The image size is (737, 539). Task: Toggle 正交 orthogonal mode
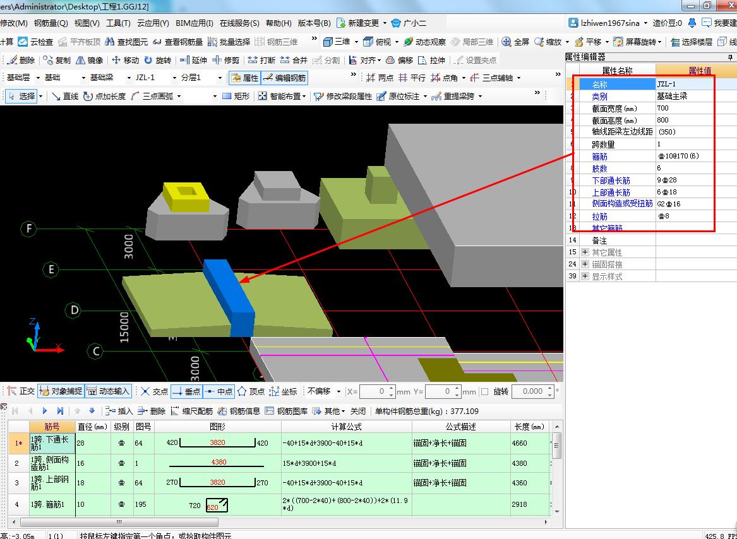21,391
